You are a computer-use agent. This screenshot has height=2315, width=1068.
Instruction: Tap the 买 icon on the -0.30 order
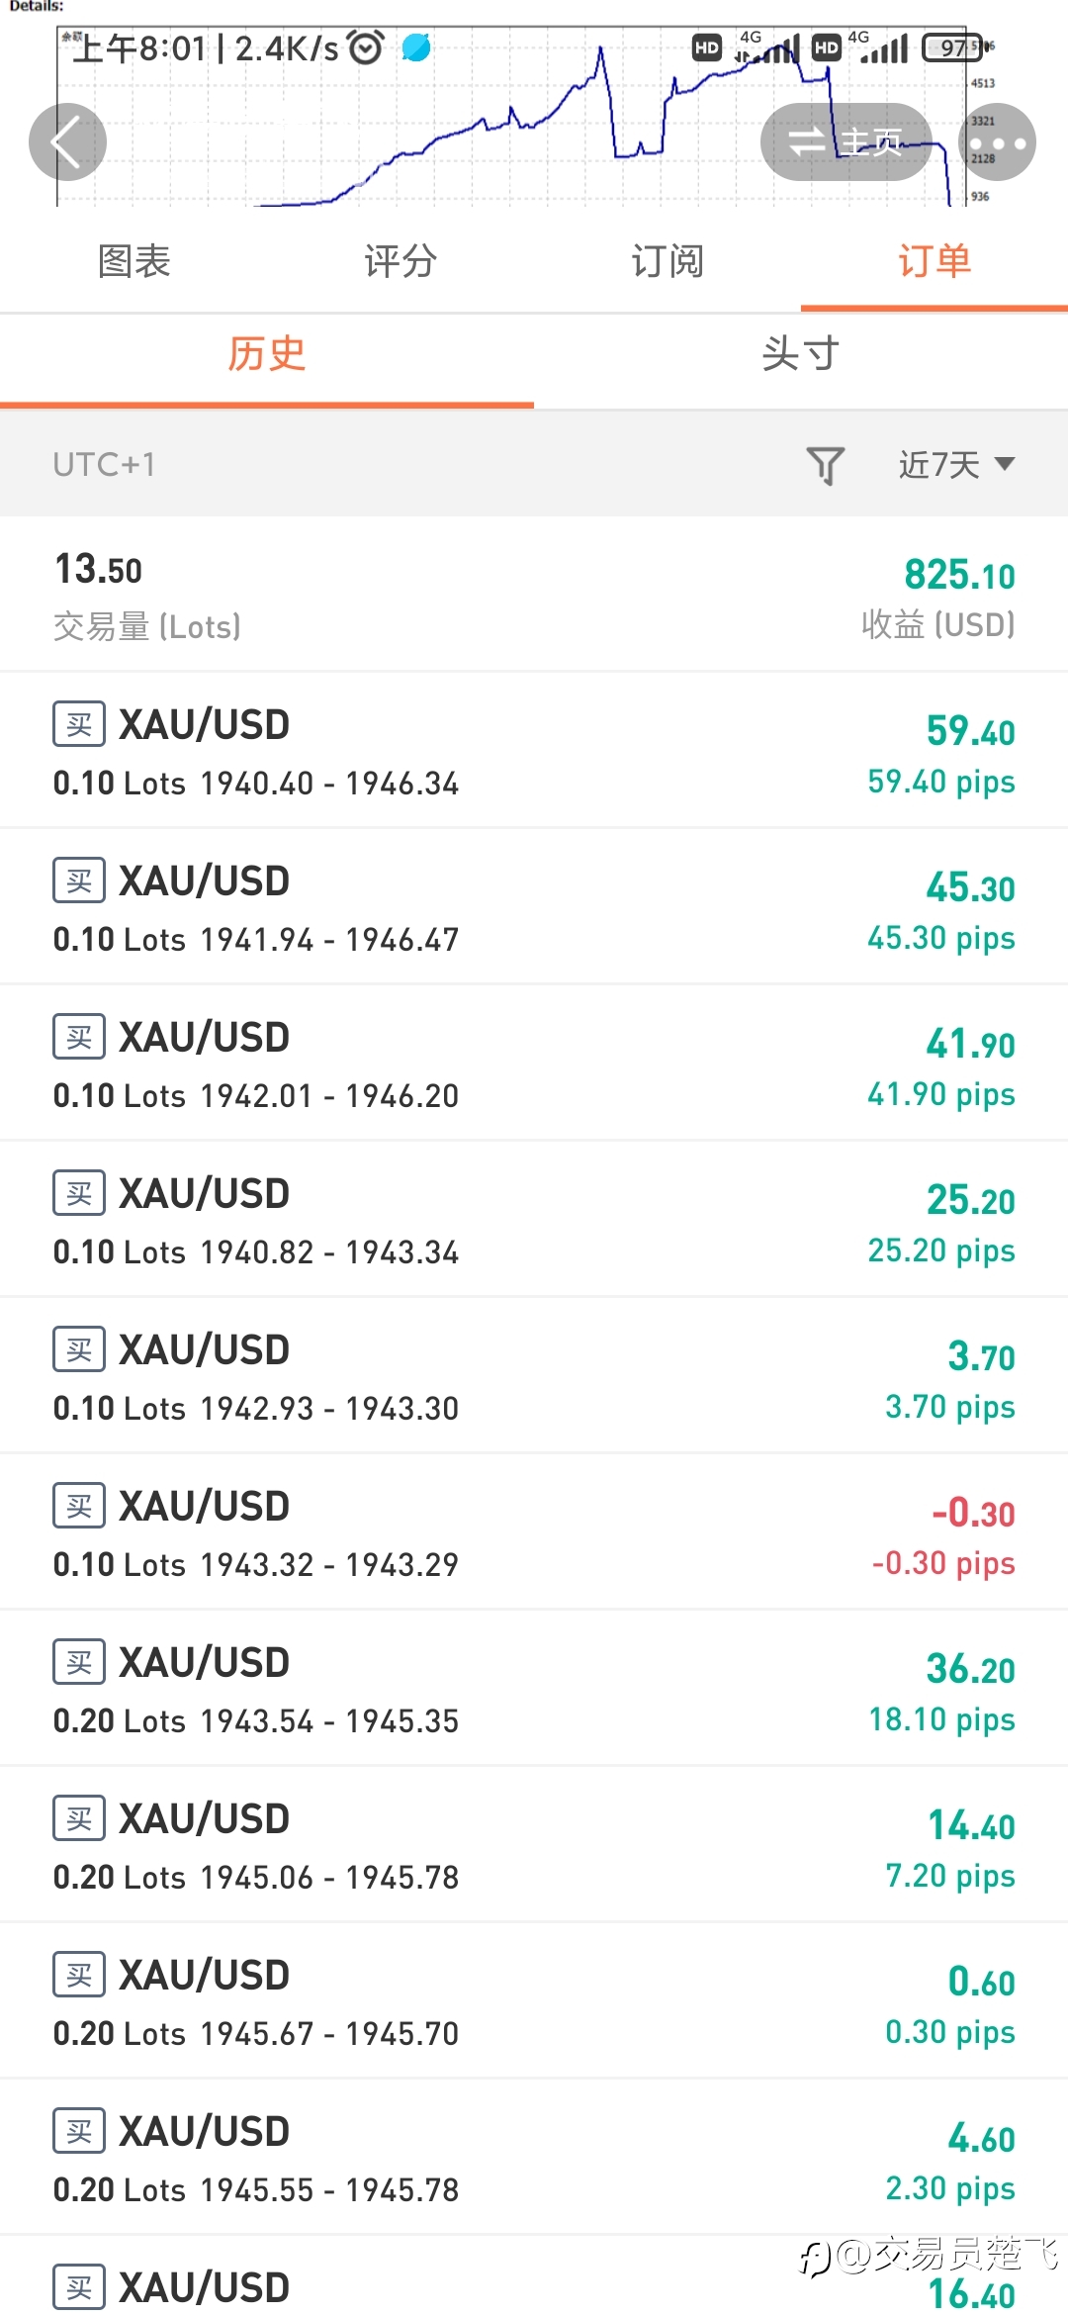[79, 1506]
